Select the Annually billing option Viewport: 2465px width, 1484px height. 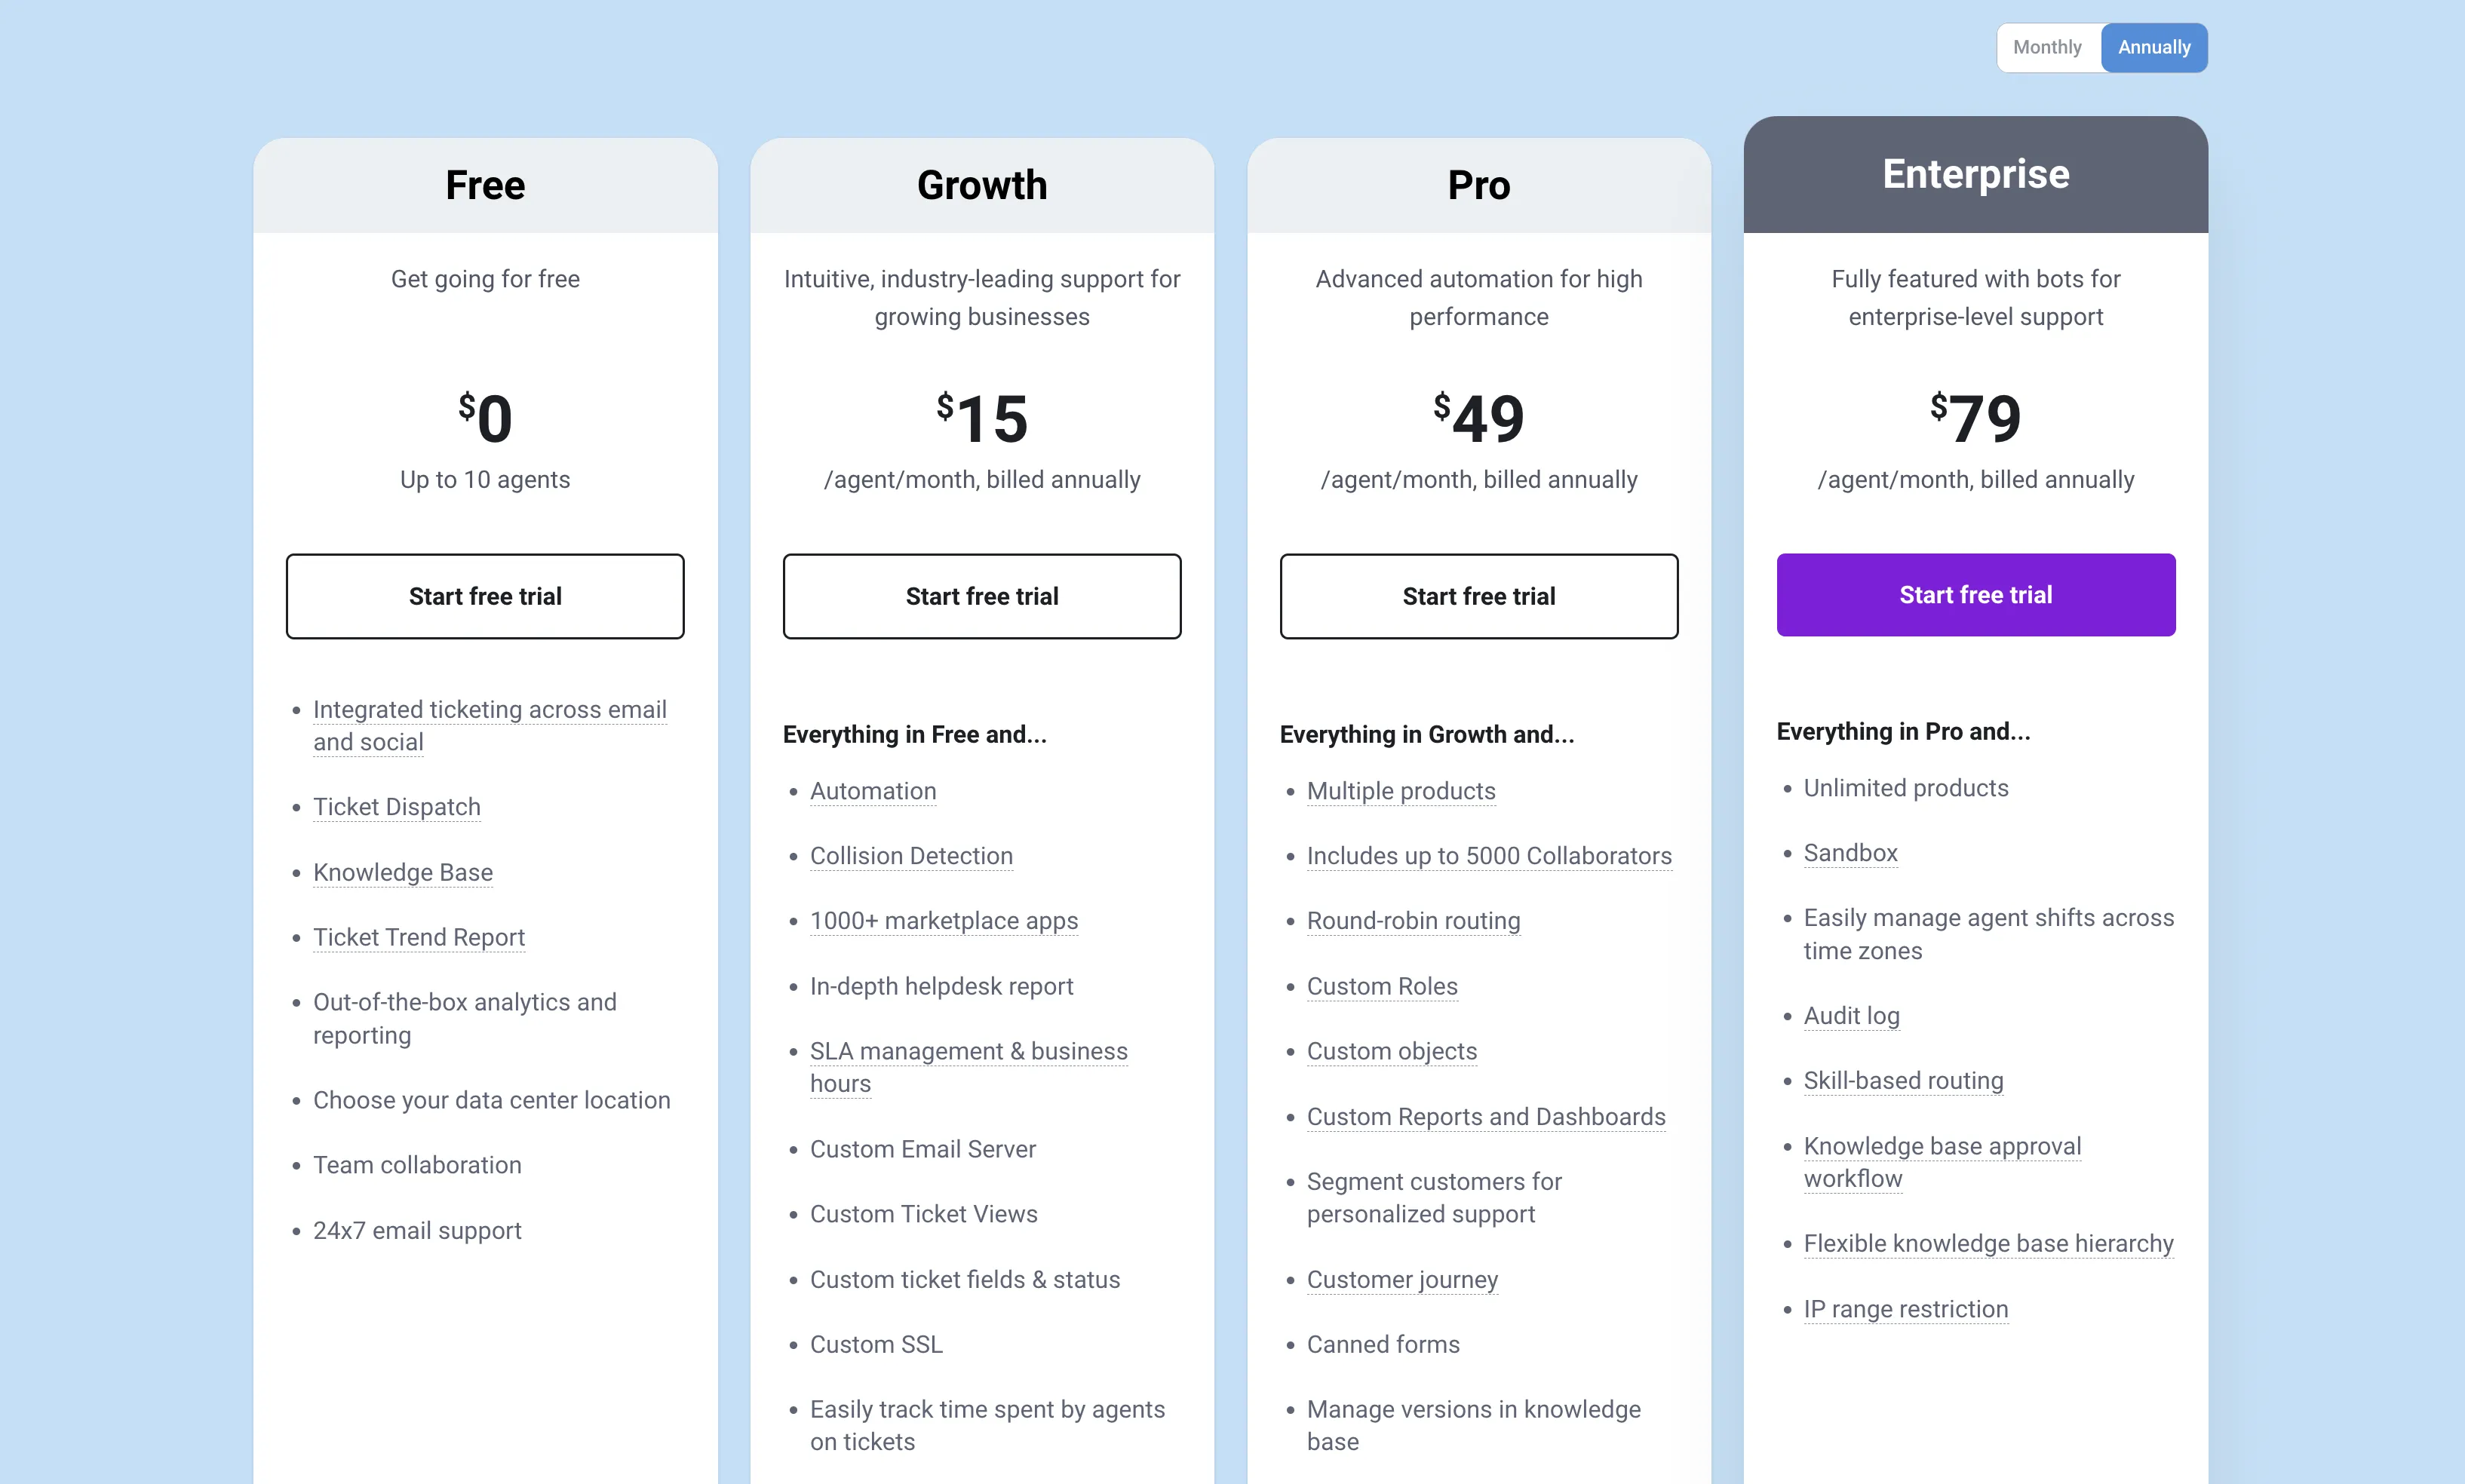2154,47
